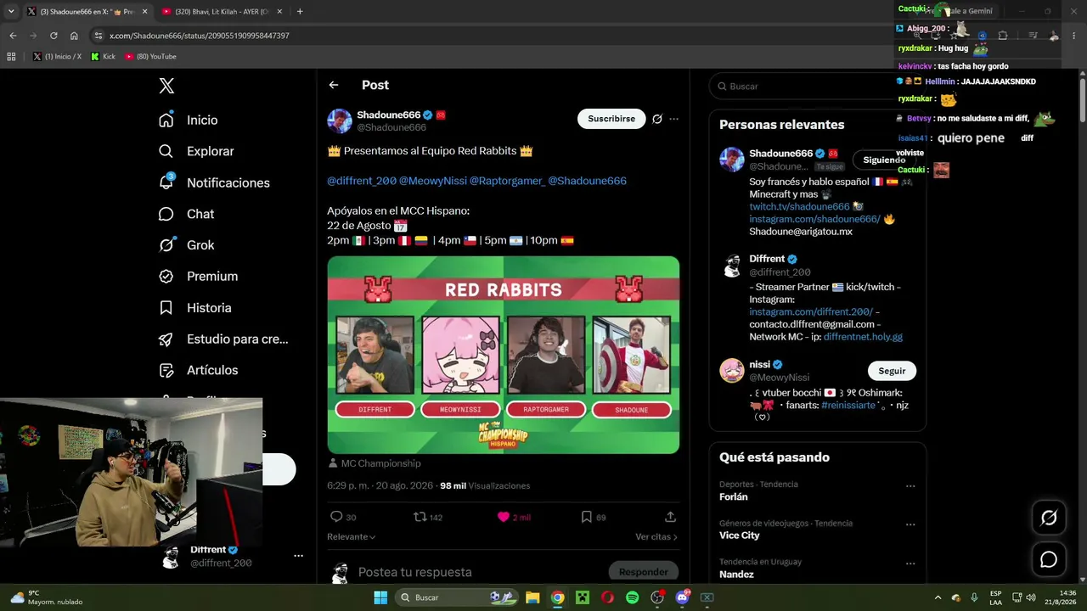This screenshot has height=611, width=1087.
Task: Open the Red Rabbits team image
Action: click(504, 355)
